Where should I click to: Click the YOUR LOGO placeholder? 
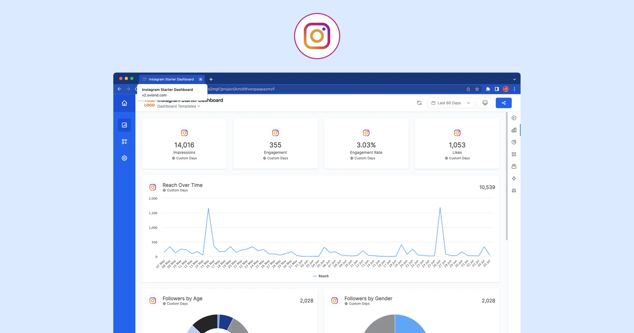150,104
